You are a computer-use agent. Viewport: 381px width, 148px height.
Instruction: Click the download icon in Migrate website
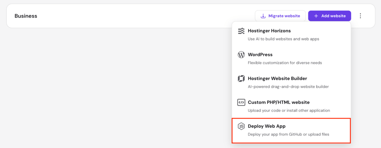pyautogui.click(x=263, y=16)
